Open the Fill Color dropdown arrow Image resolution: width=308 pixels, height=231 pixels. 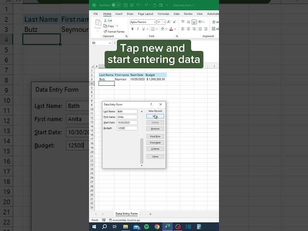coord(167,29)
